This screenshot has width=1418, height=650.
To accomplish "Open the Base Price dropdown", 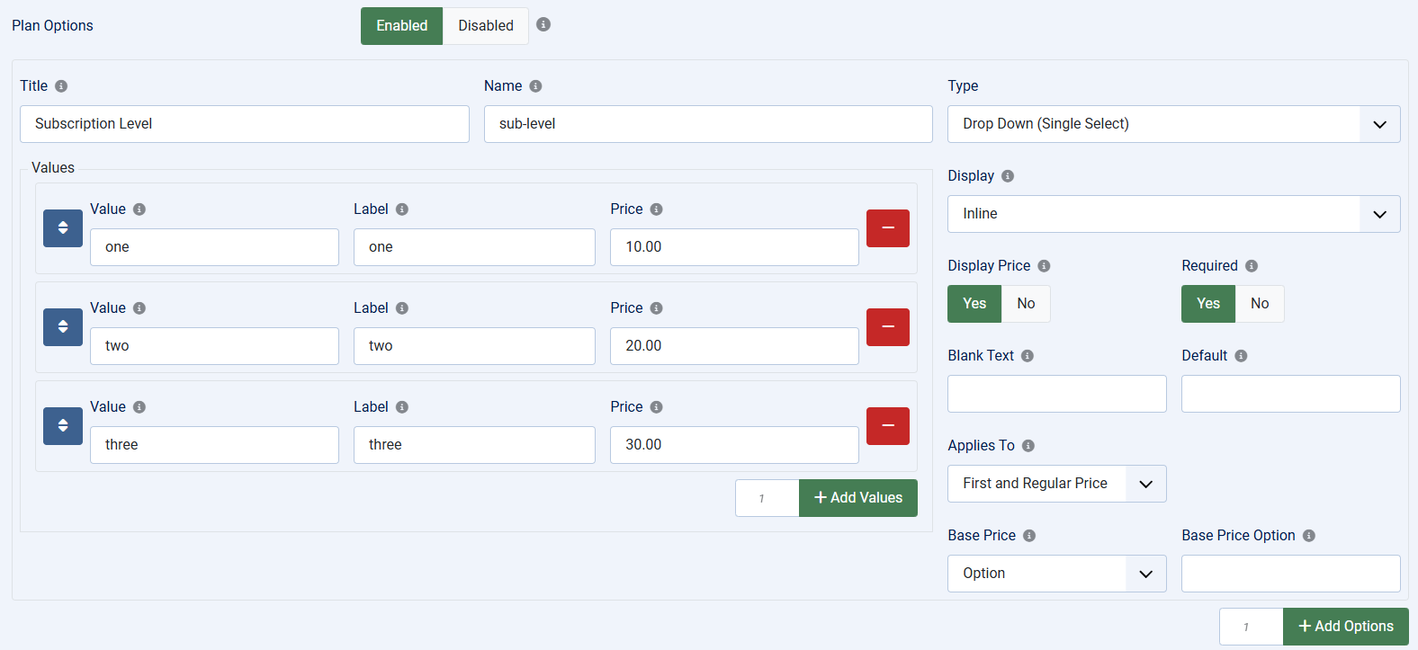I will pos(1056,574).
